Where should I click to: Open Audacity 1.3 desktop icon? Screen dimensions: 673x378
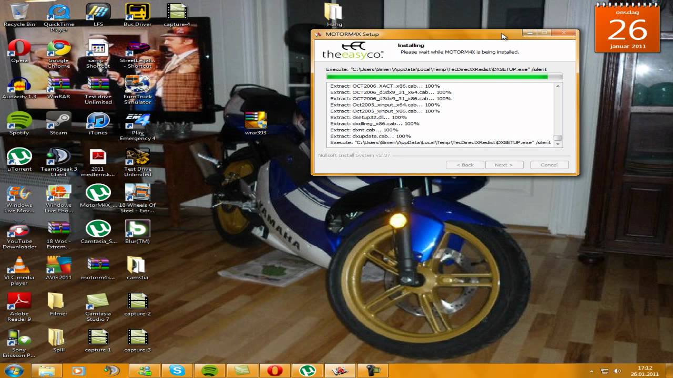click(19, 87)
